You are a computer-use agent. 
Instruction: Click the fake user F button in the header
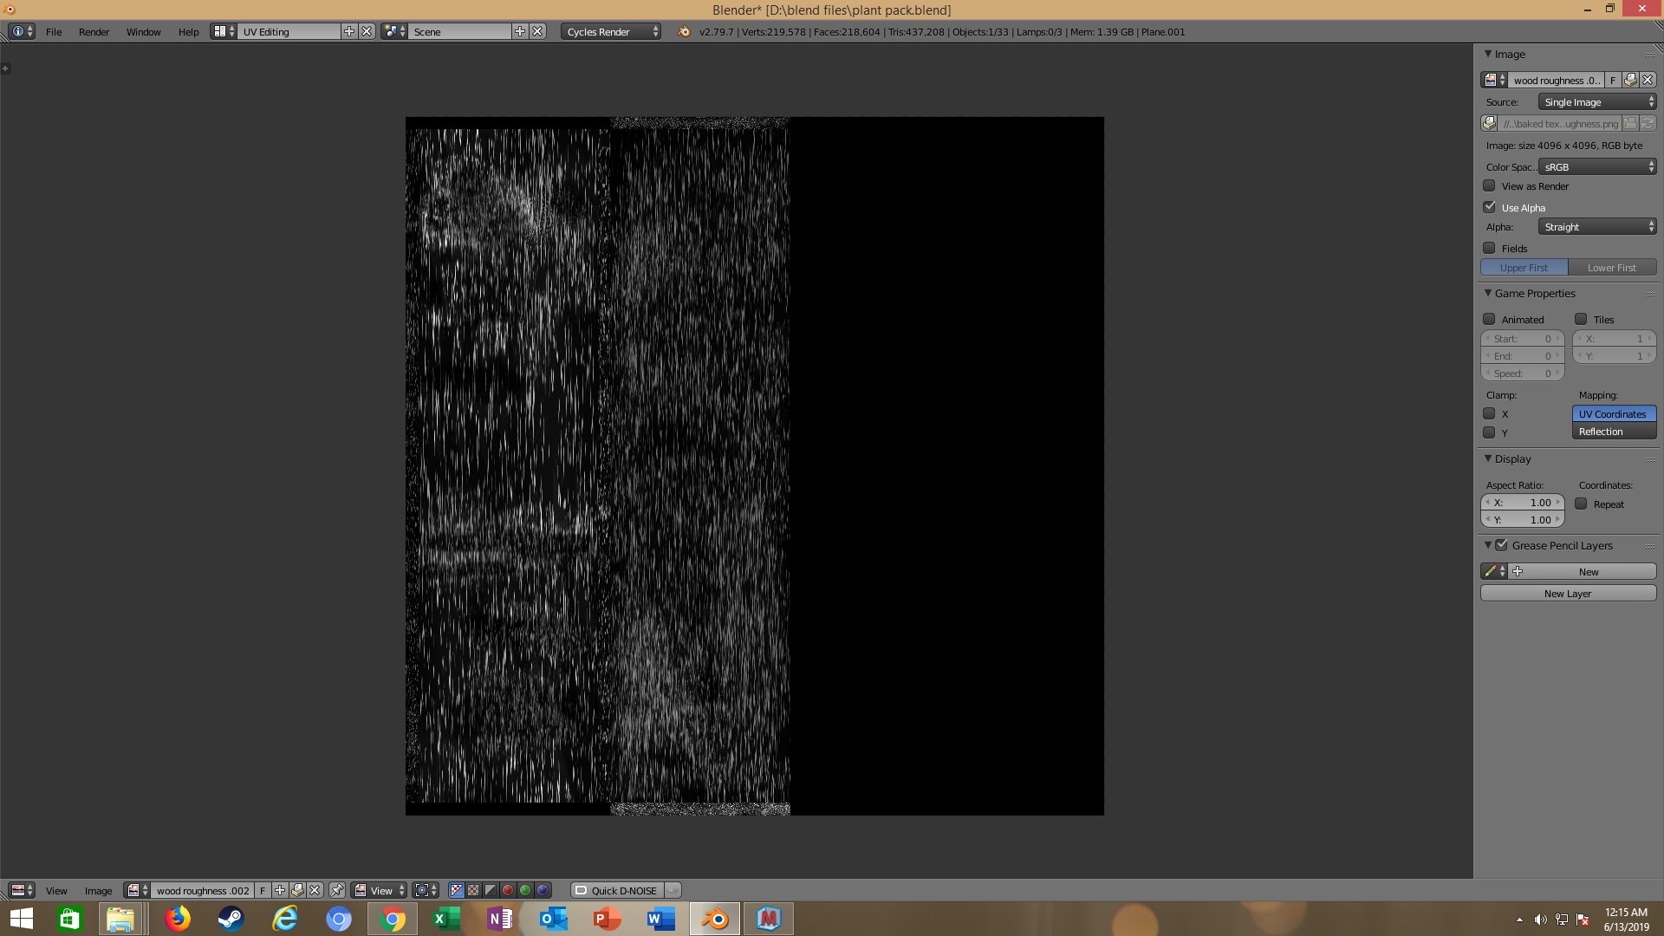[x=263, y=890]
